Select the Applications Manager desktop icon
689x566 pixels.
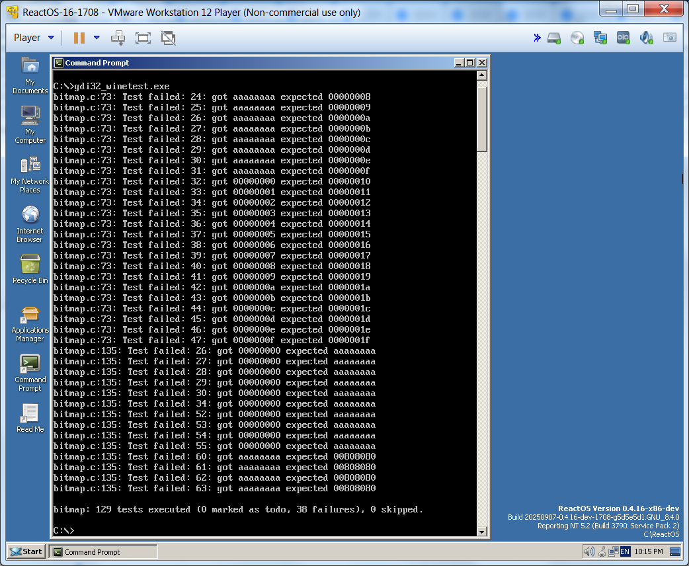click(30, 324)
